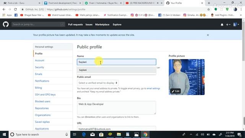This screenshot has height=138, width=245.
Task: Click the URL input field
Action: pos(116,129)
